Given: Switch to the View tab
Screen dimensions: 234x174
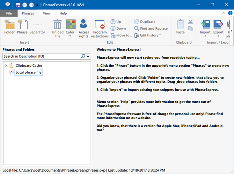Looking at the screenshot, I should coord(46,13).
